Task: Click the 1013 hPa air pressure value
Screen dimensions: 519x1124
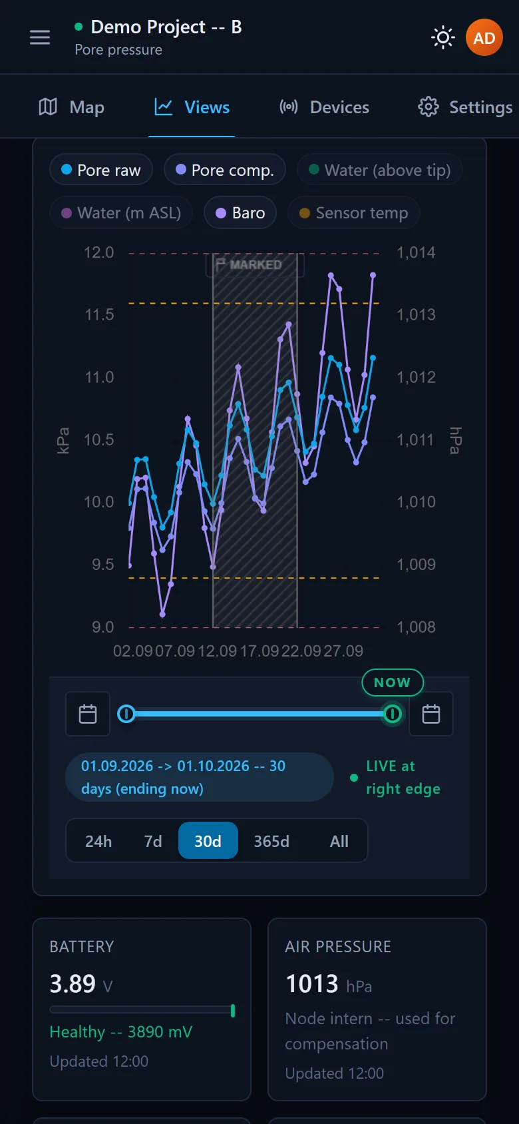Action: pos(329,984)
